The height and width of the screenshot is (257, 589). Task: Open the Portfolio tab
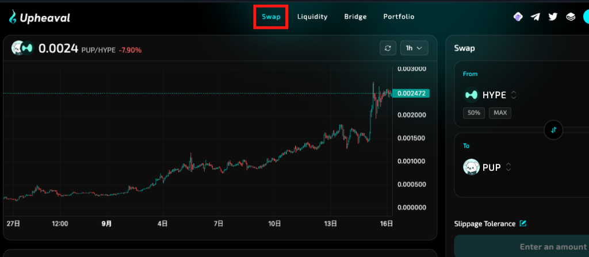pyautogui.click(x=399, y=17)
